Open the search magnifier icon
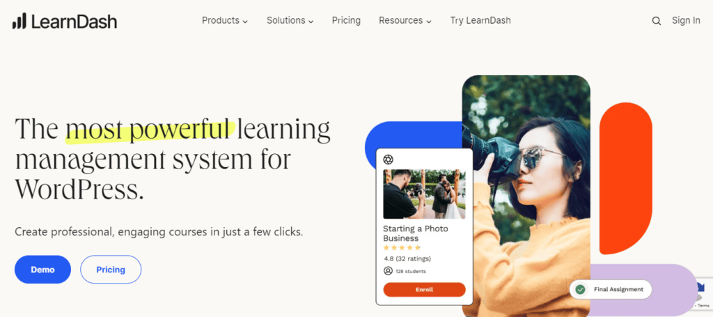The image size is (713, 317). [x=656, y=21]
